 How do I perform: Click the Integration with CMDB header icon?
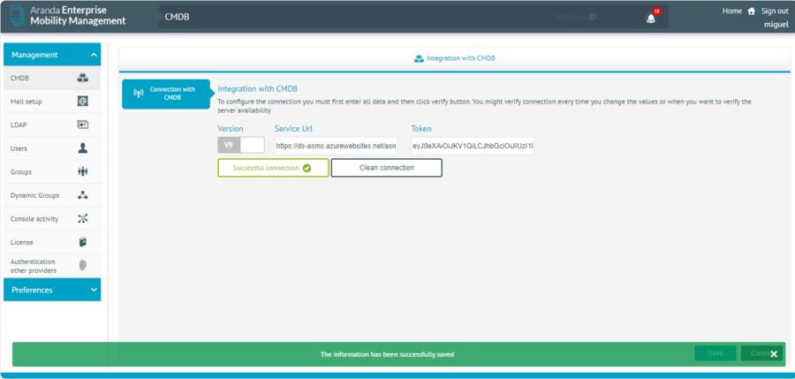click(x=419, y=58)
